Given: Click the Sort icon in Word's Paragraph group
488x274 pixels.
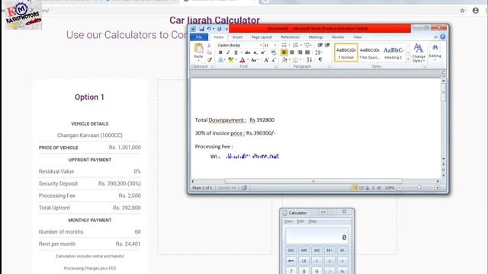Looking at the screenshot, I should [x=310, y=60].
